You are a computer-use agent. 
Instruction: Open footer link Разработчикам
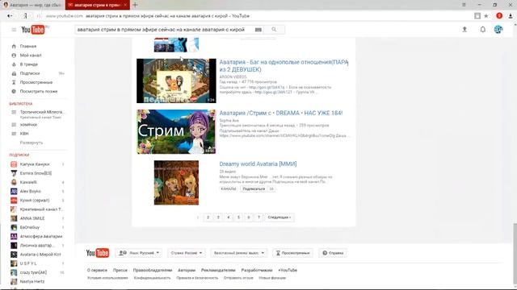[257, 271]
